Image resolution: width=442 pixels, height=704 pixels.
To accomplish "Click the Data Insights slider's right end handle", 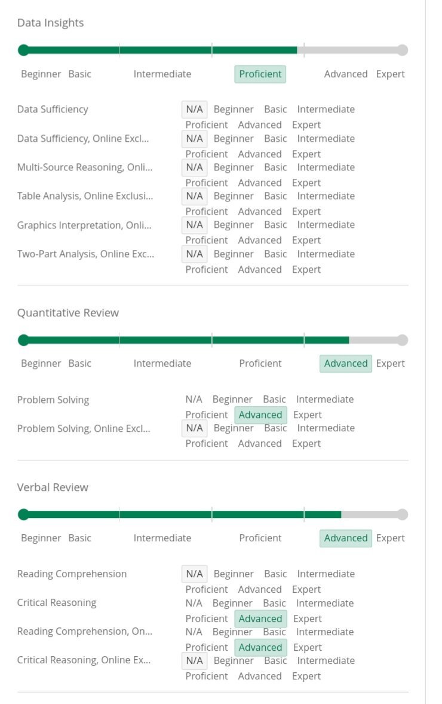I will coord(403,50).
